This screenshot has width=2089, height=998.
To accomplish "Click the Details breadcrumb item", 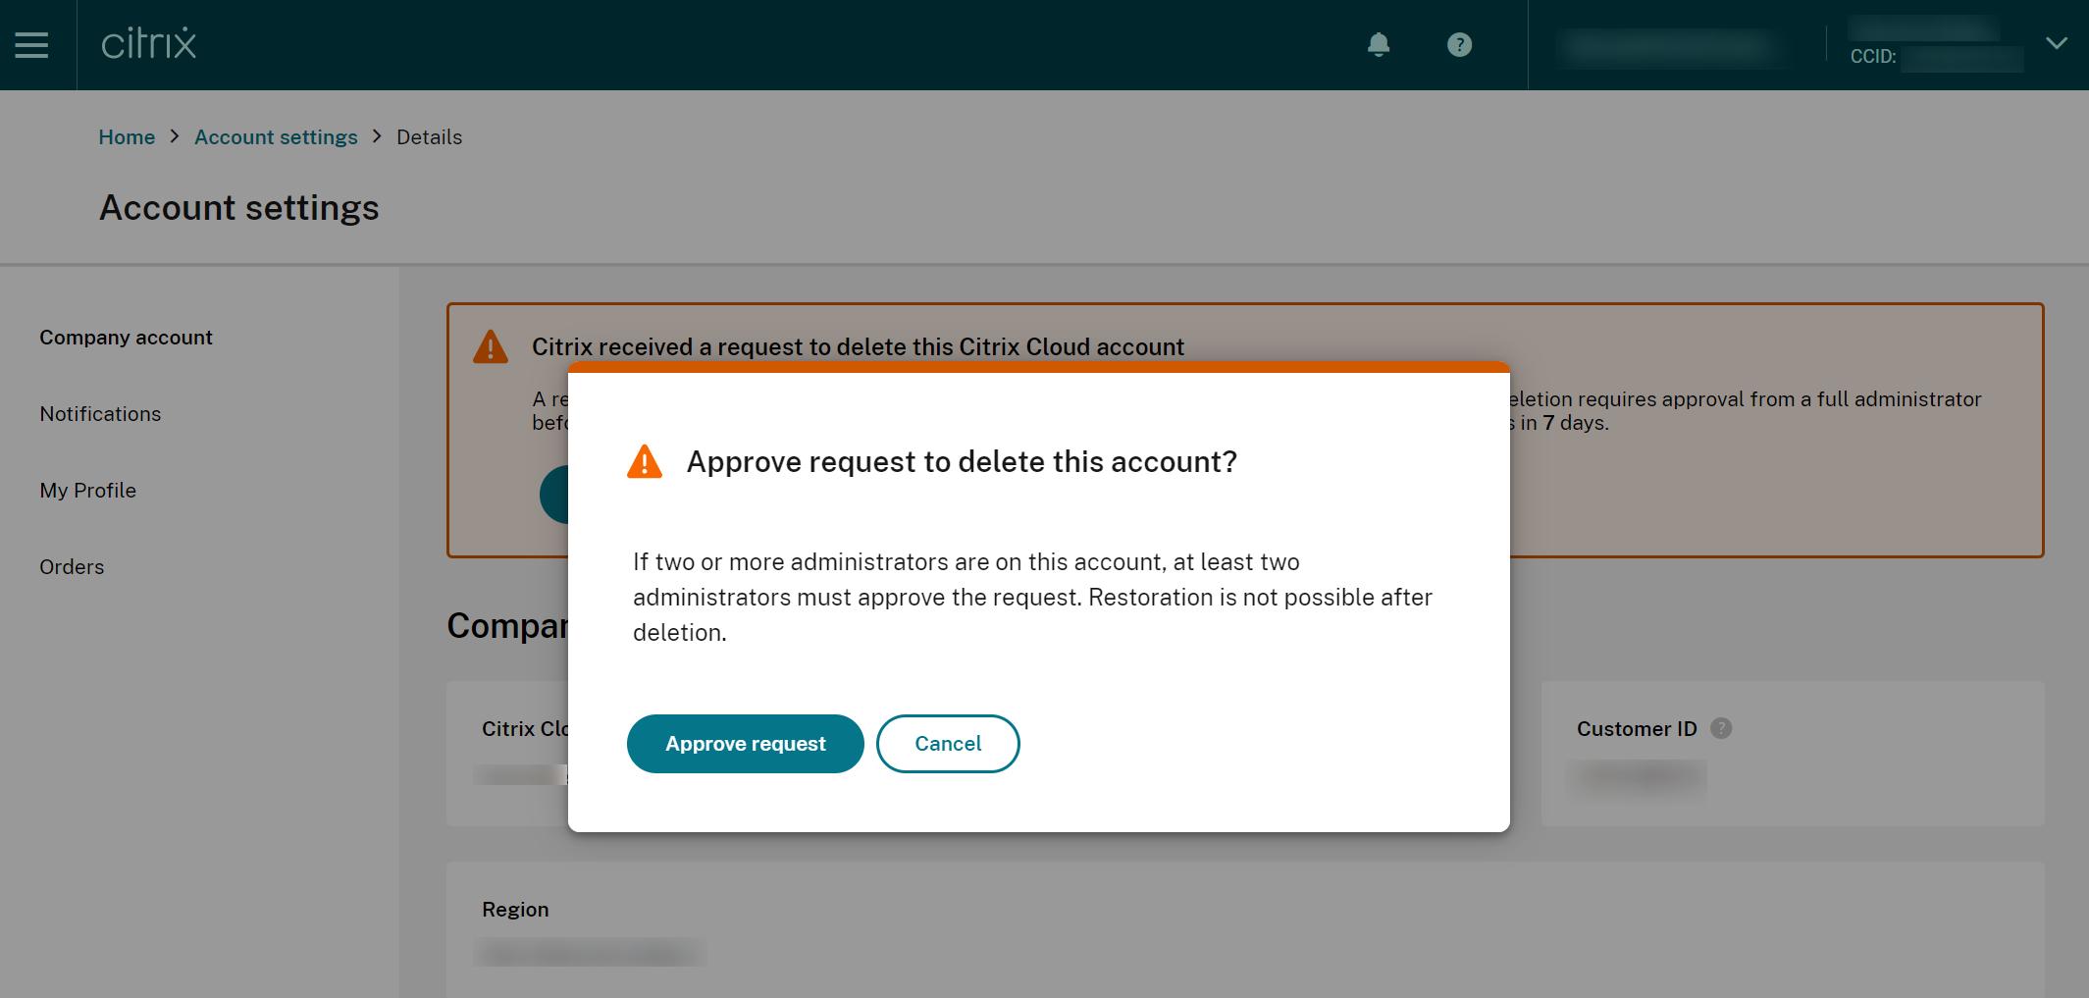I will pos(429,137).
